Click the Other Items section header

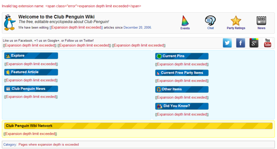pos(182,89)
